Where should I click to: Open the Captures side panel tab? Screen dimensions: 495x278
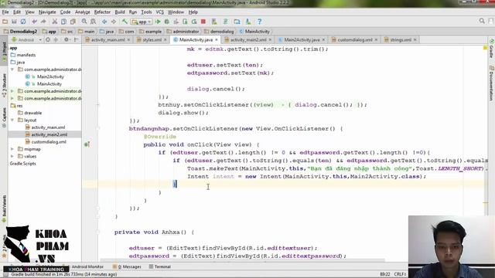4,117
